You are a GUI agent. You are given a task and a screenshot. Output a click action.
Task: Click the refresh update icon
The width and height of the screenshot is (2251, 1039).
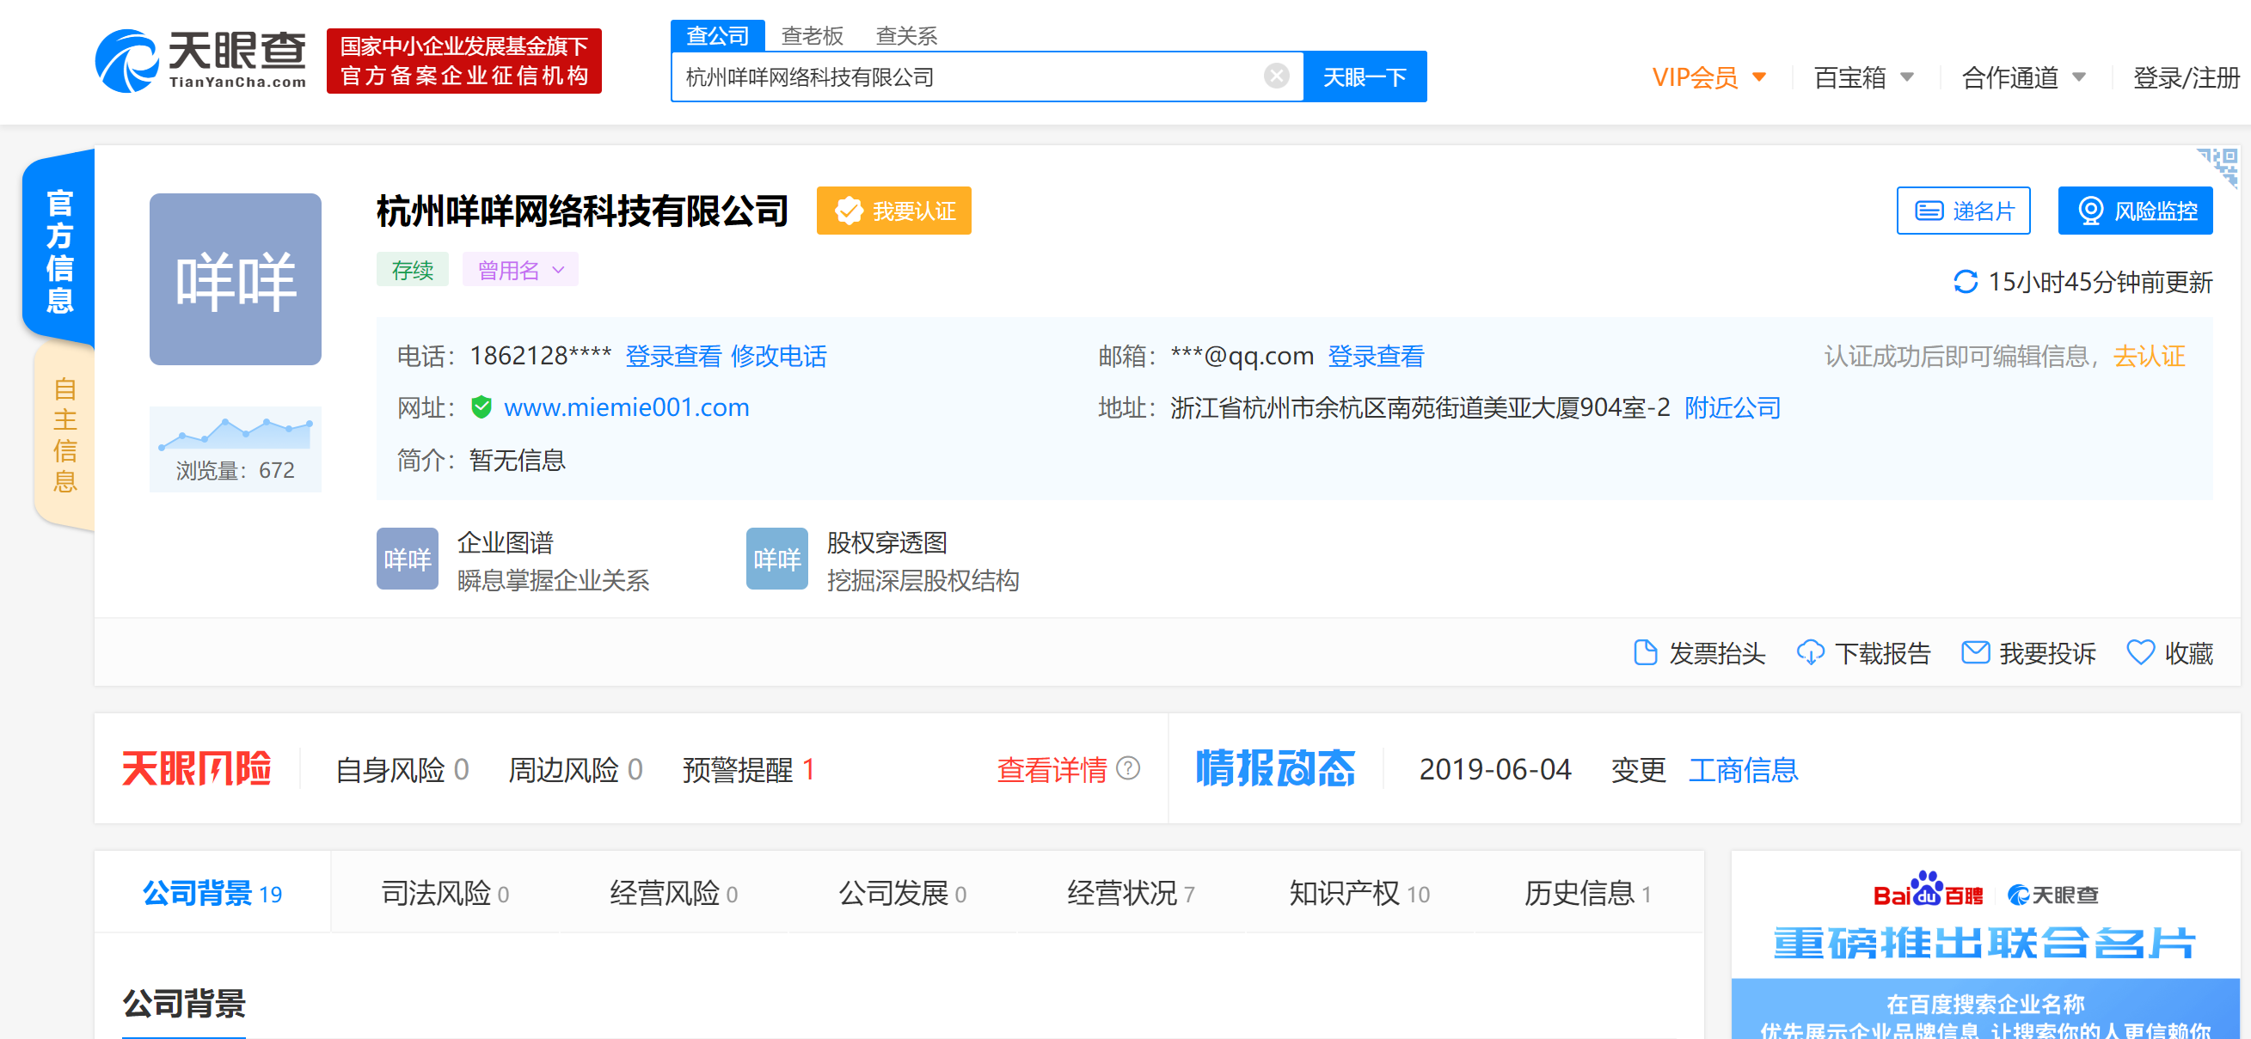1966,282
